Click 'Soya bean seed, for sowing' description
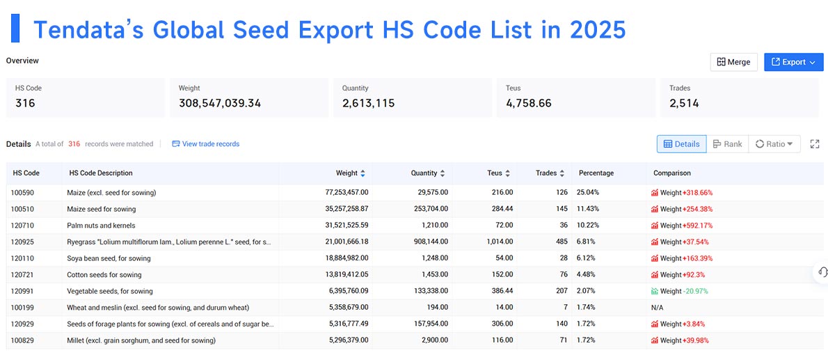The width and height of the screenshot is (828, 355). (x=109, y=258)
